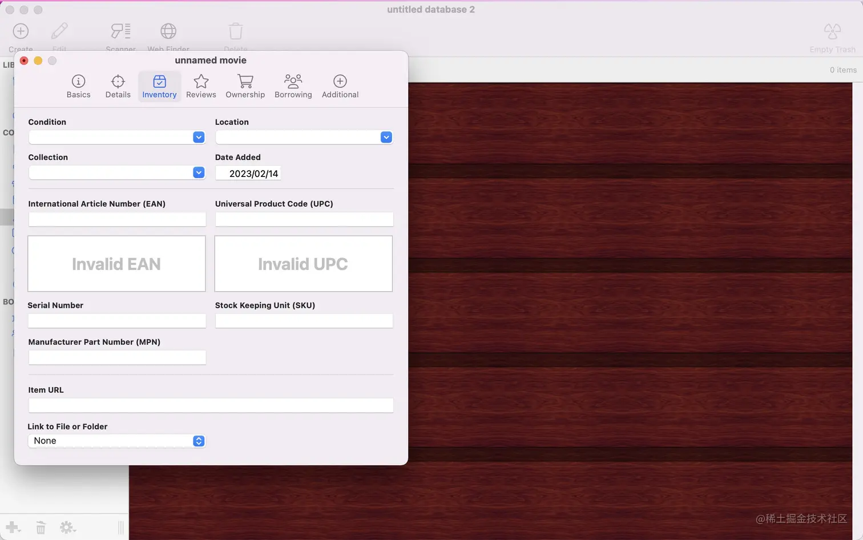
Task: Click into the Stock Keeping Unit (SKU) field
Action: pyautogui.click(x=304, y=321)
